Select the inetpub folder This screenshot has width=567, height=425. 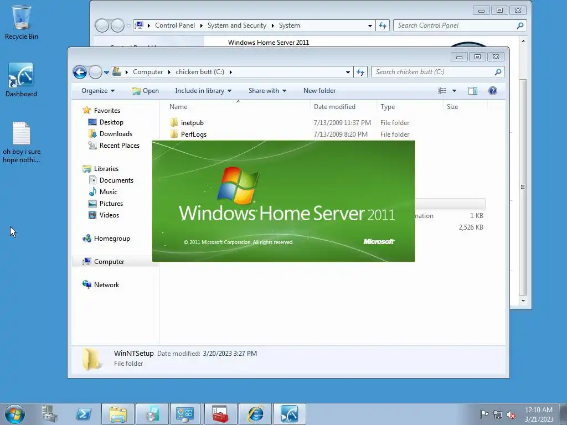click(x=192, y=122)
